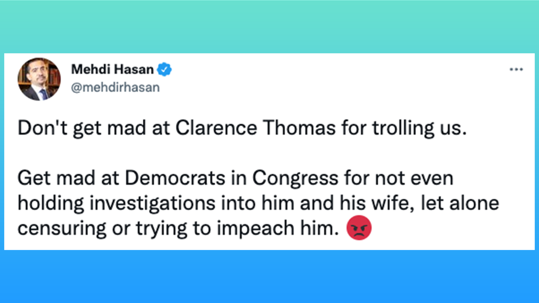
Task: Open the @mehdirhasan handle link
Action: coord(115,87)
